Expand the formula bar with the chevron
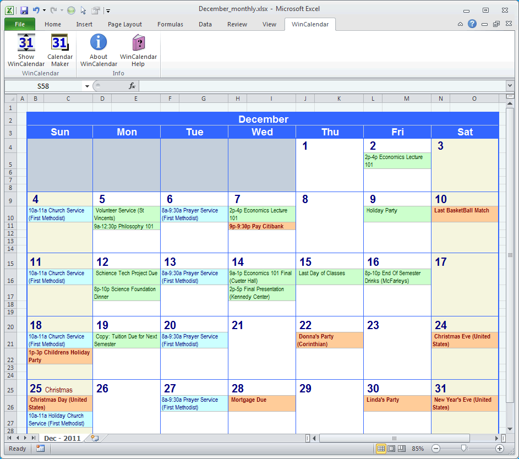519x459 pixels. tap(510, 86)
